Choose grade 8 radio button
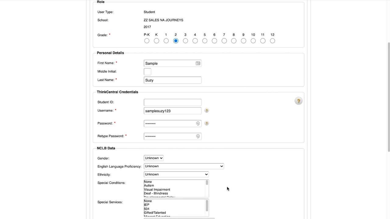Image resolution: width=390 pixels, height=219 pixels. [x=234, y=41]
